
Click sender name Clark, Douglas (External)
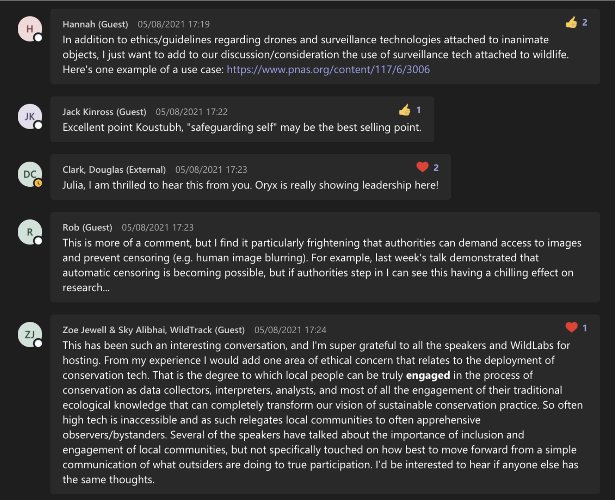114,170
